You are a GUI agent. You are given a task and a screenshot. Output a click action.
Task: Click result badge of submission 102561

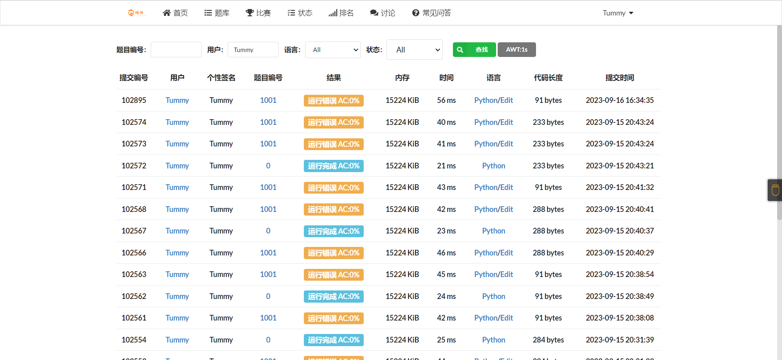tap(334, 318)
